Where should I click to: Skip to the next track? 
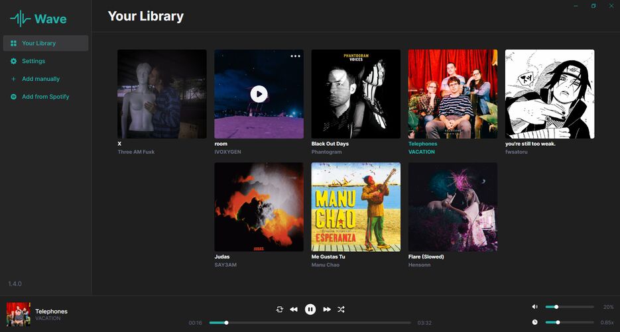(x=327, y=309)
